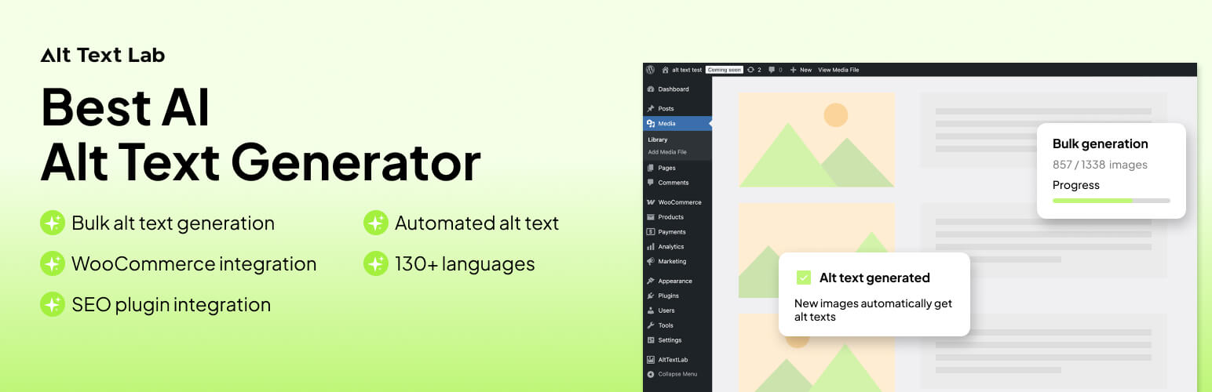Click the 'Bulk generation' card title
The width and height of the screenshot is (1212, 392).
[1101, 144]
